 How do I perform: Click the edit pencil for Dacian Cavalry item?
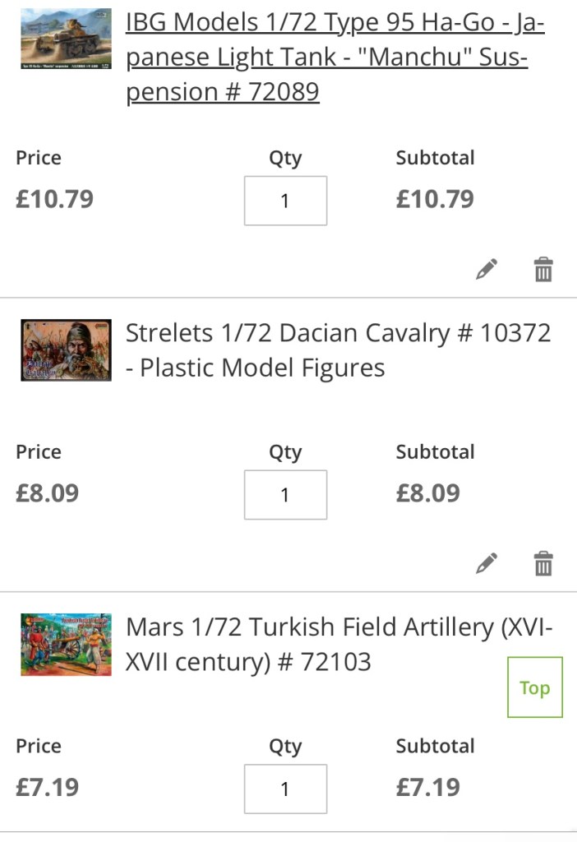click(487, 564)
